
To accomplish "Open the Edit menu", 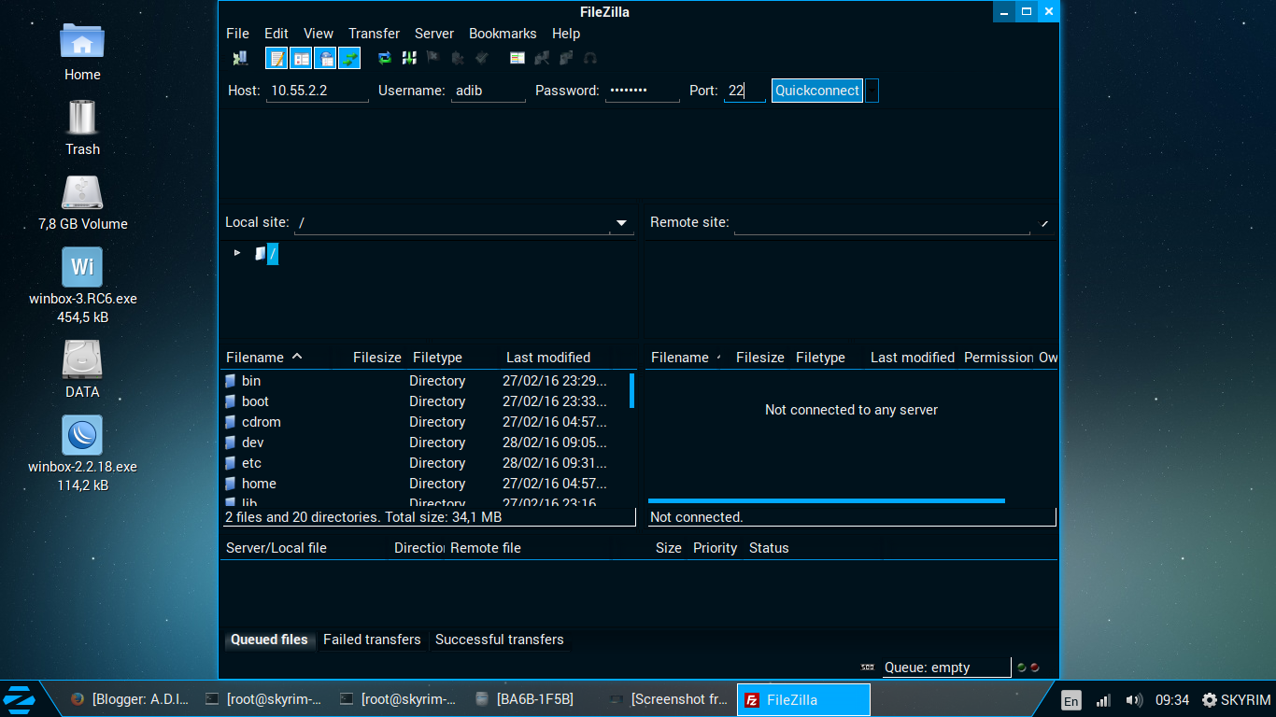I will [276, 34].
